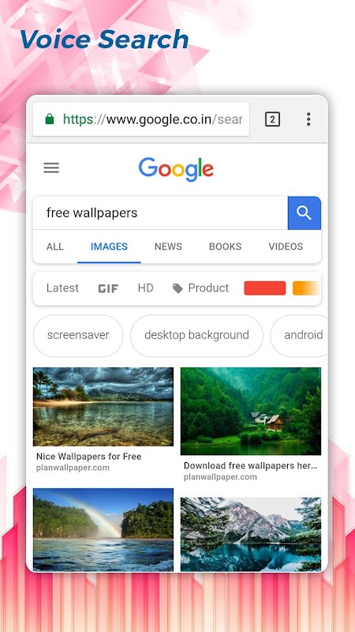This screenshot has height=632, width=355.
Task: Switch to the ALL results tab
Action: (55, 246)
